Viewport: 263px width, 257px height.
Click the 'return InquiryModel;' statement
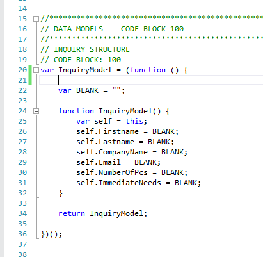[x=103, y=213]
